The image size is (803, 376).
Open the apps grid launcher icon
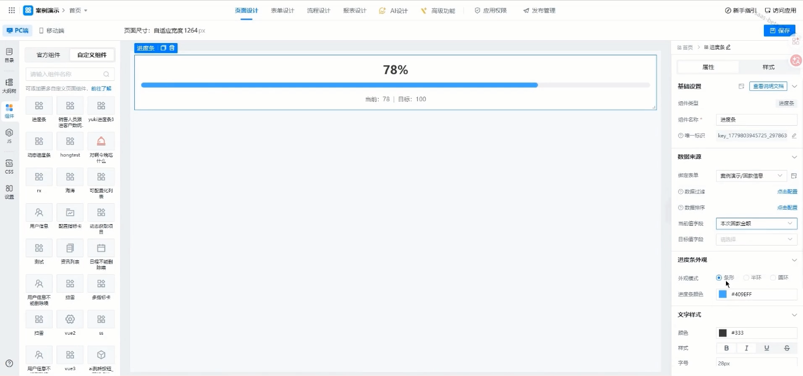[12, 10]
